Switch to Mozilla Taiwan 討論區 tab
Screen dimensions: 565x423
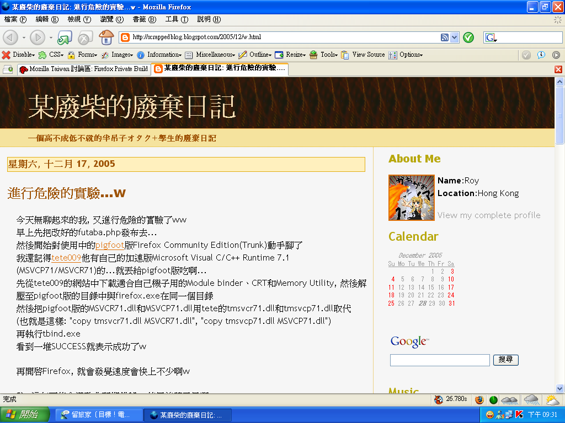coord(84,69)
